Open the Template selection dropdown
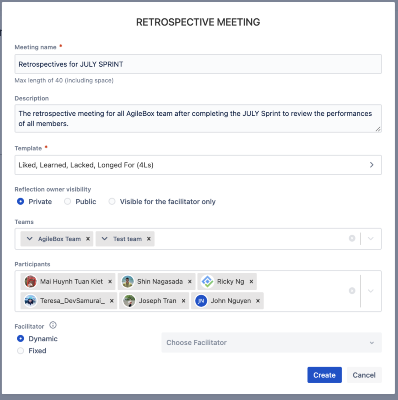398x400 pixels. tap(198, 165)
